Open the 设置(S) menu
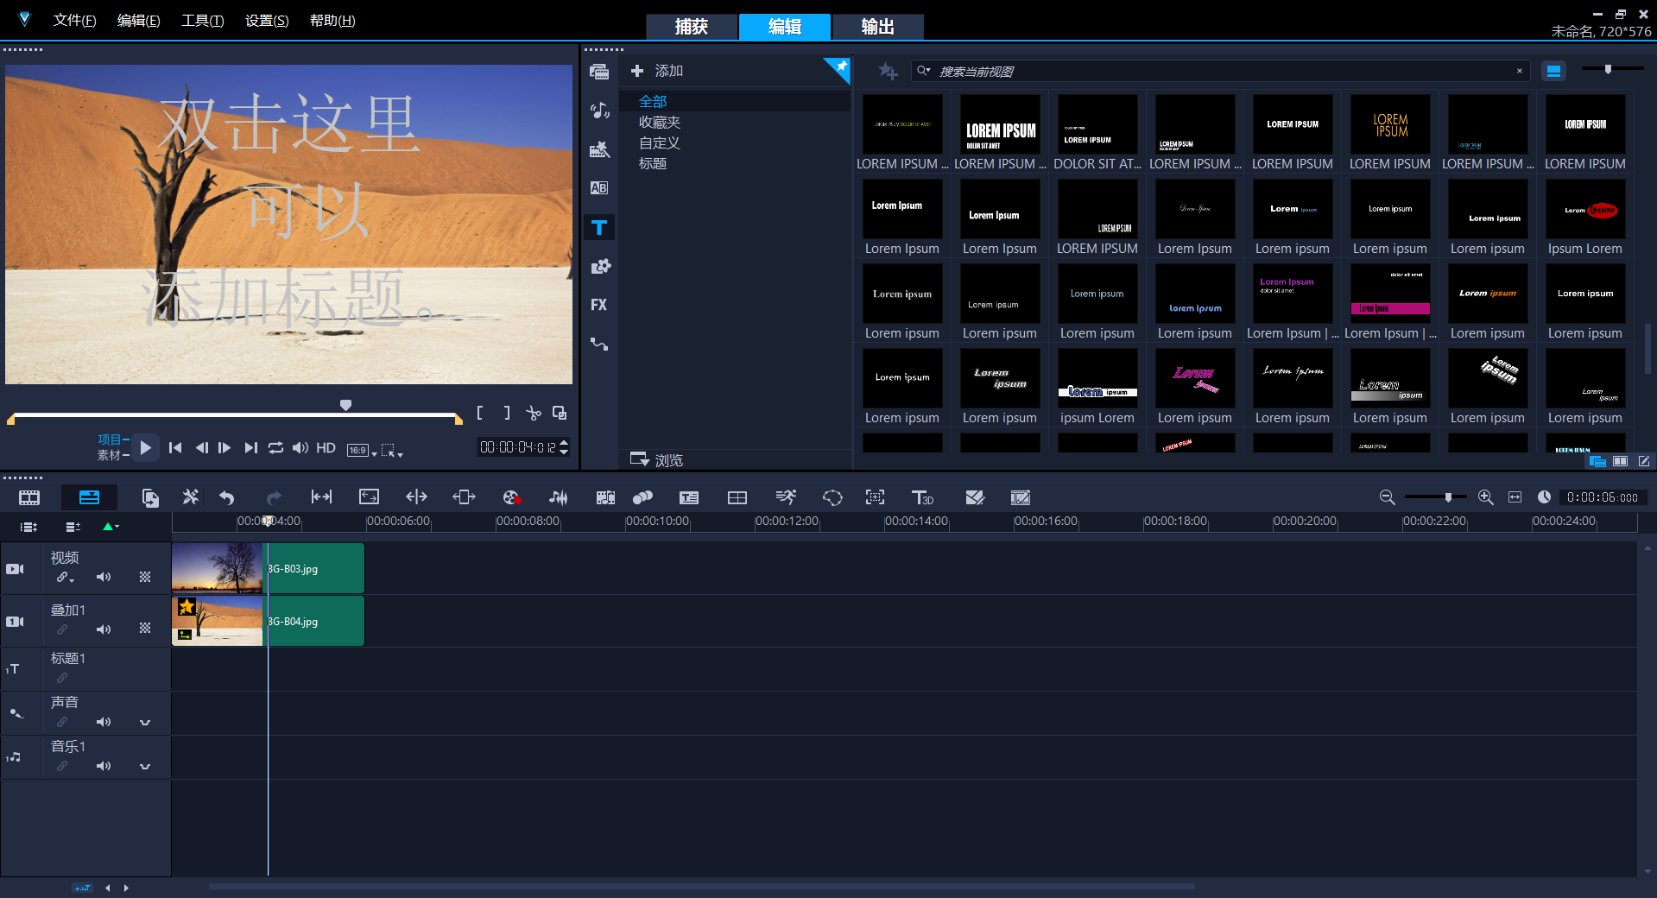Screen dimensions: 1657x898 267,20
